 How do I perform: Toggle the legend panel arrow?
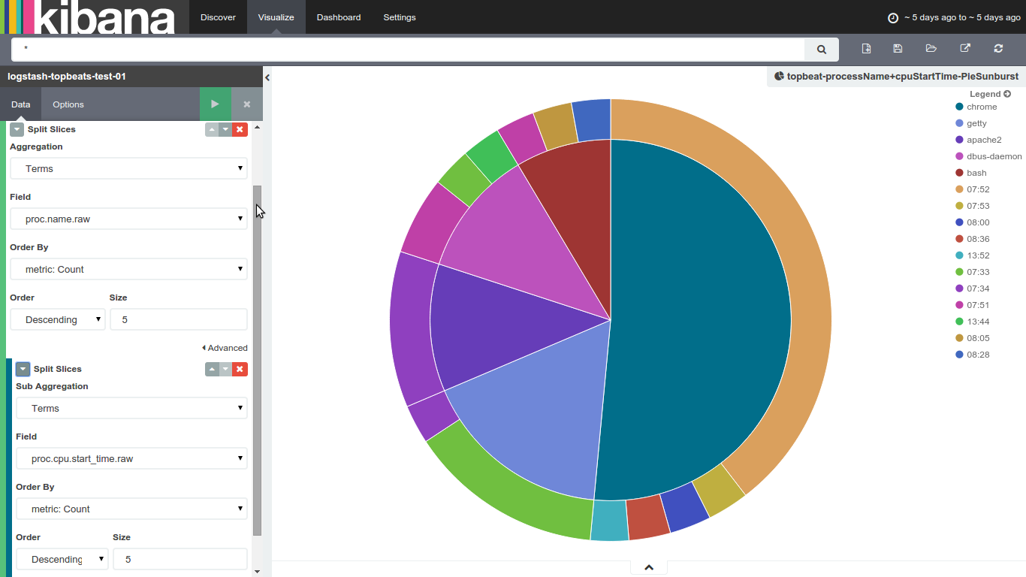pos(1007,94)
